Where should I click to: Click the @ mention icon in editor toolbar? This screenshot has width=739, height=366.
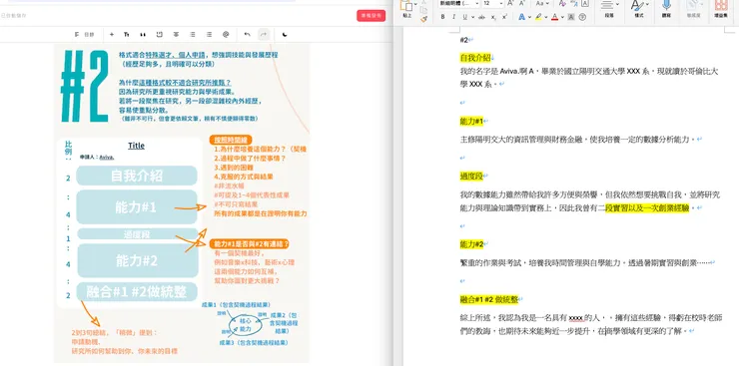tap(226, 34)
